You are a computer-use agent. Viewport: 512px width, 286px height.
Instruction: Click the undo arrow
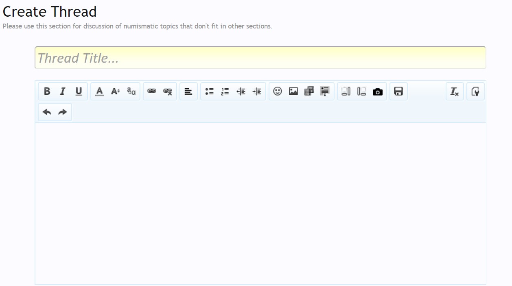coord(47,112)
